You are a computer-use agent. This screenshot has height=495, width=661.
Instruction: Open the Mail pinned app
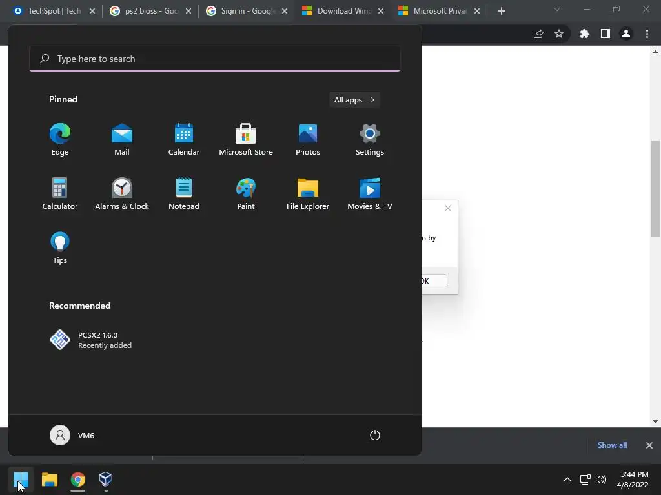pyautogui.click(x=122, y=140)
